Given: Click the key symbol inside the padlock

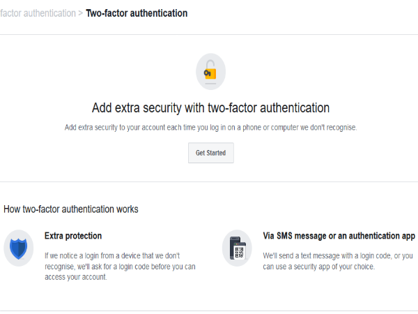Looking at the screenshot, I should tap(208, 71).
